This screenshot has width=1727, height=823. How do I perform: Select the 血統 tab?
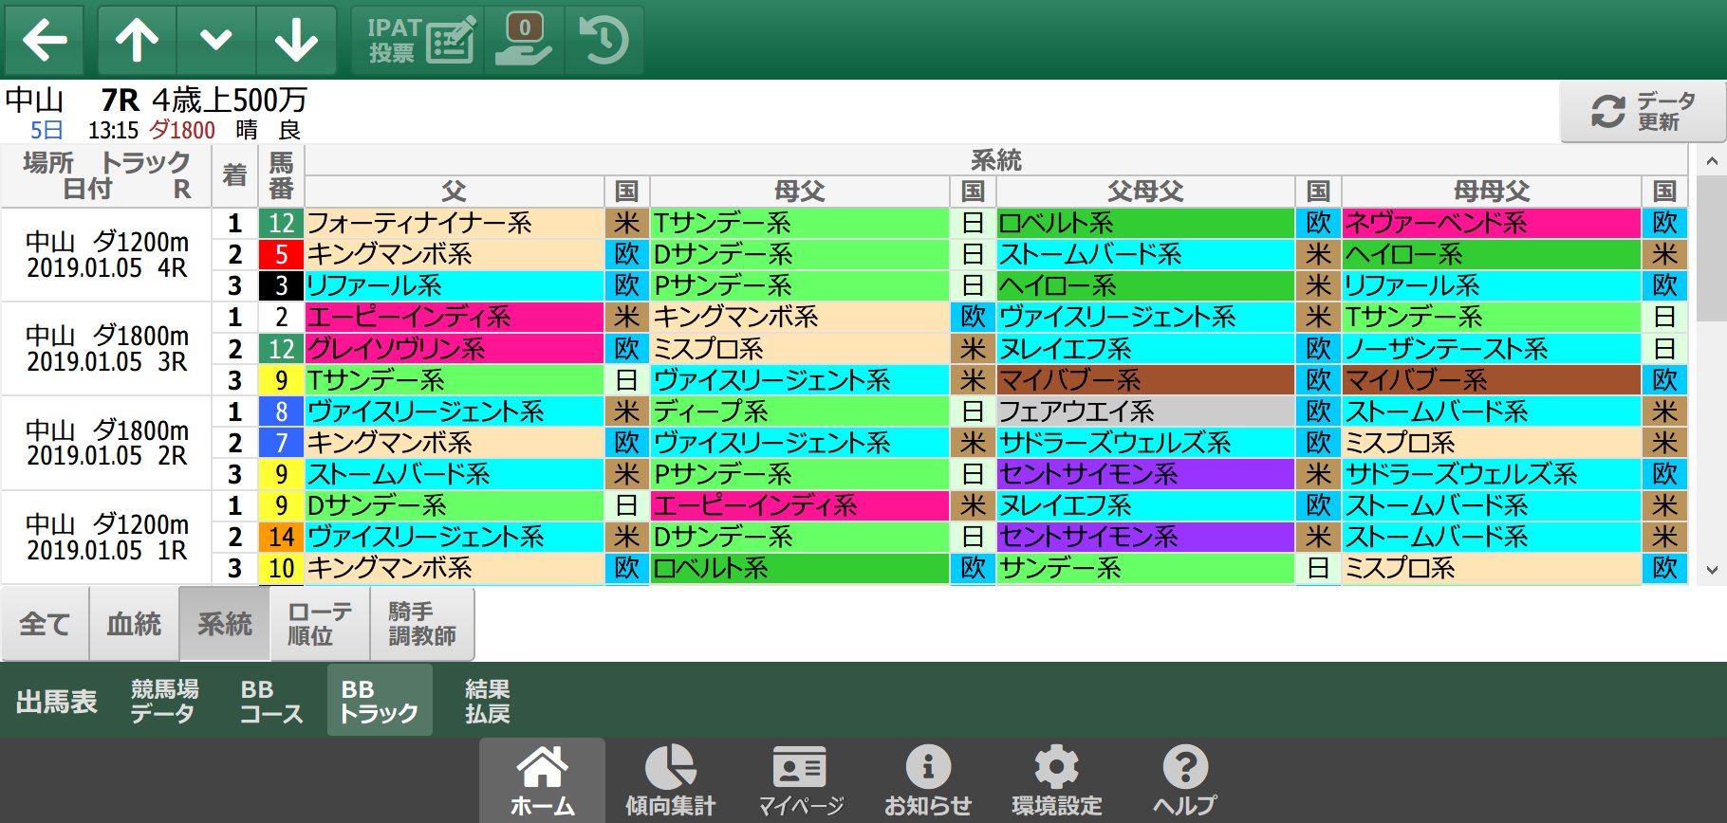134,624
